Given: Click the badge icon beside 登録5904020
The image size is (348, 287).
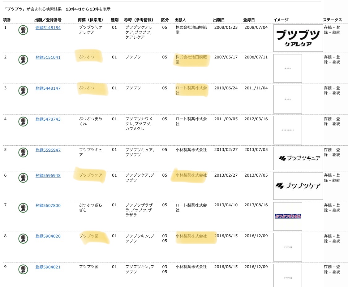Looking at the screenshot, I should pyautogui.click(x=23, y=238).
